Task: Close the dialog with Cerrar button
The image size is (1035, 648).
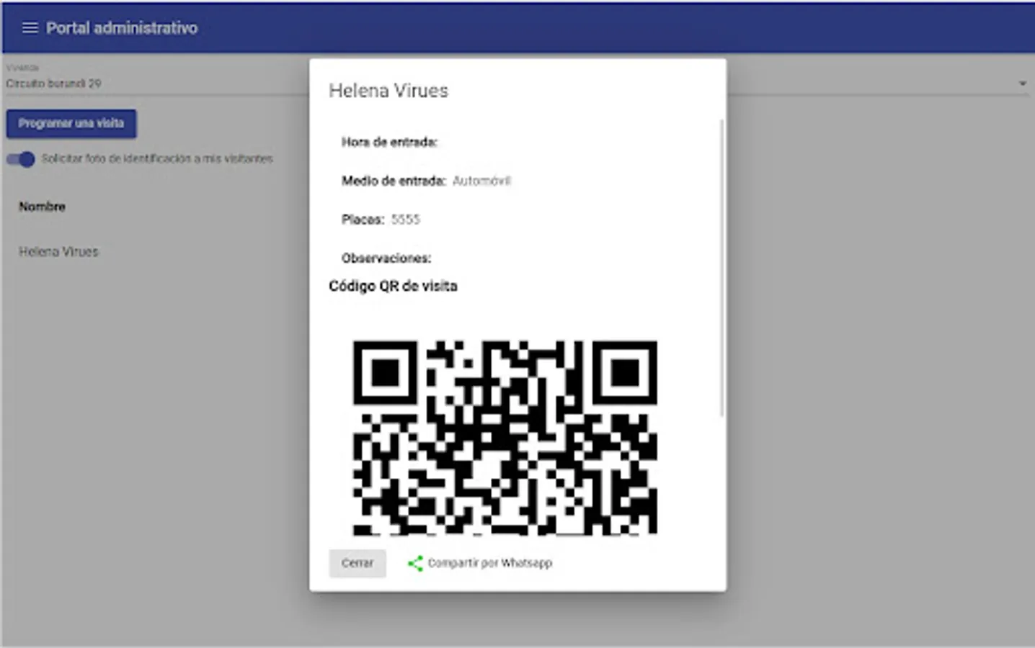Action: click(357, 563)
